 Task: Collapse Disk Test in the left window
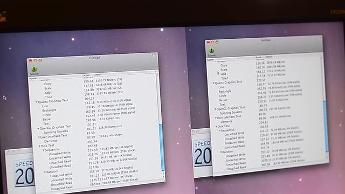[39, 146]
